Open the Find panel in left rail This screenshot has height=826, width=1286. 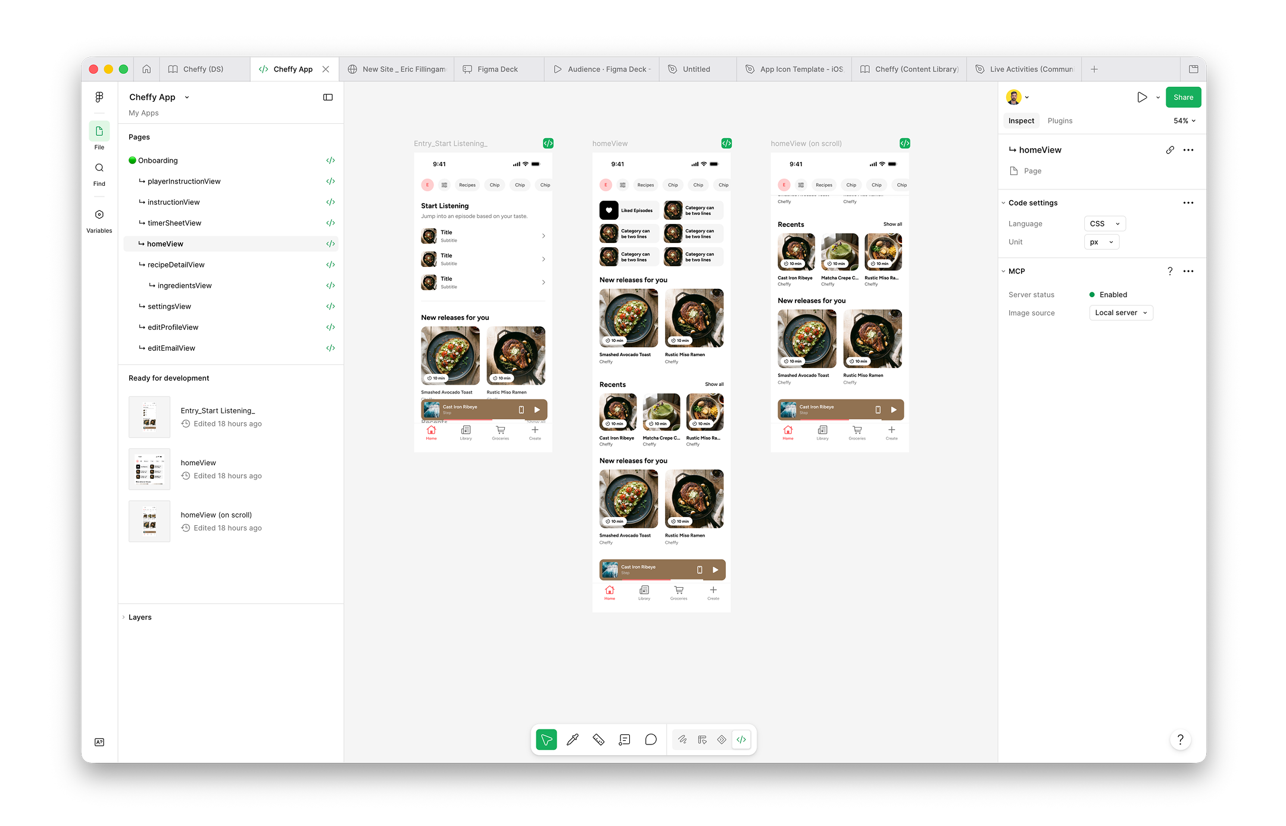click(99, 174)
